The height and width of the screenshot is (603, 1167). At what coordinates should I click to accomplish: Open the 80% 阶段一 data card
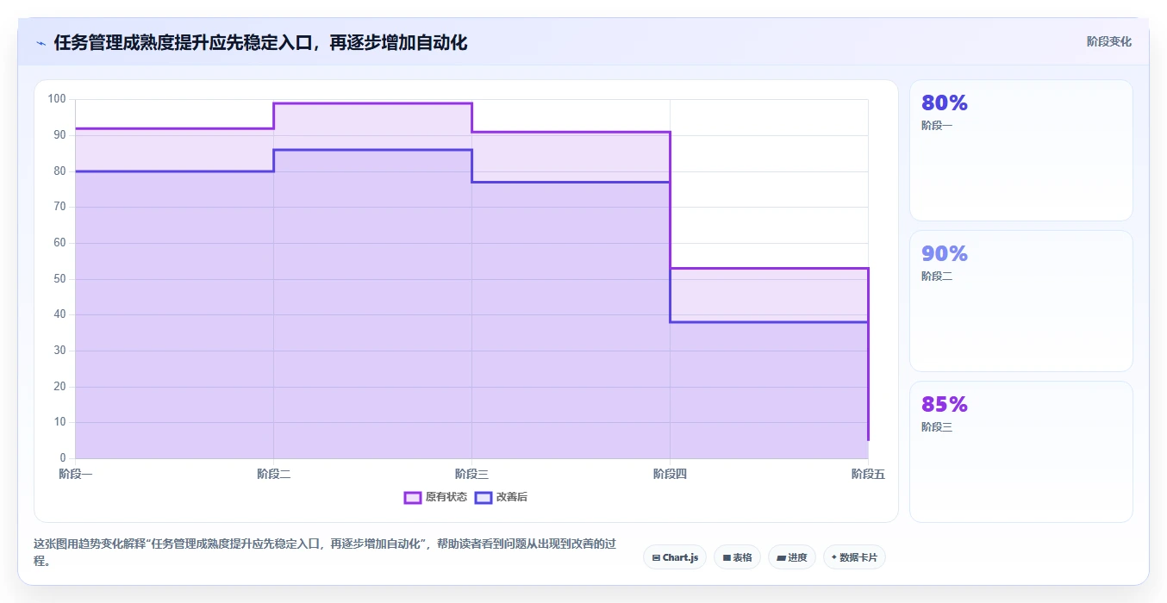tap(1020, 151)
